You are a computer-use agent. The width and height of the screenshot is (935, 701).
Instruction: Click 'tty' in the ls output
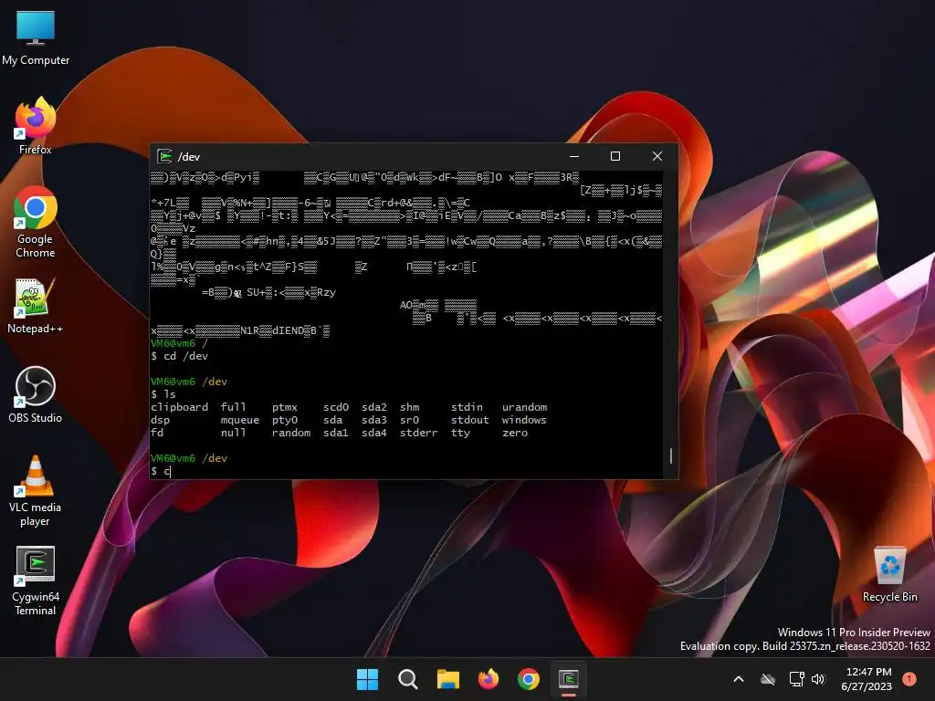click(x=460, y=433)
